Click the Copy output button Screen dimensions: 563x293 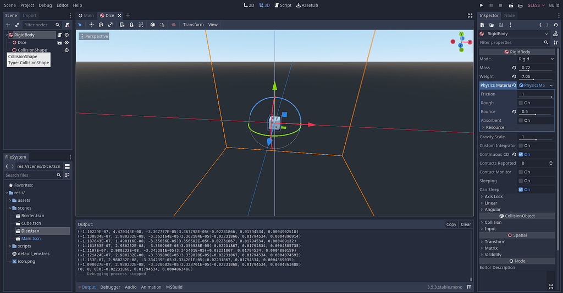pos(451,224)
